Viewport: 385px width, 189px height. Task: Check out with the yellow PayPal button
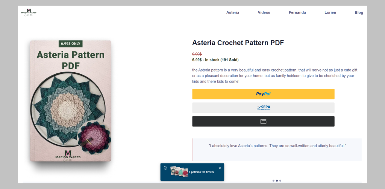tap(263, 94)
